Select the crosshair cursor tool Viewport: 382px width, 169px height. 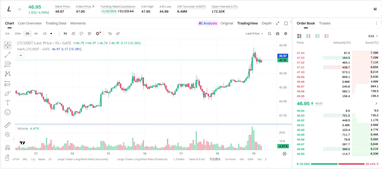click(8, 45)
